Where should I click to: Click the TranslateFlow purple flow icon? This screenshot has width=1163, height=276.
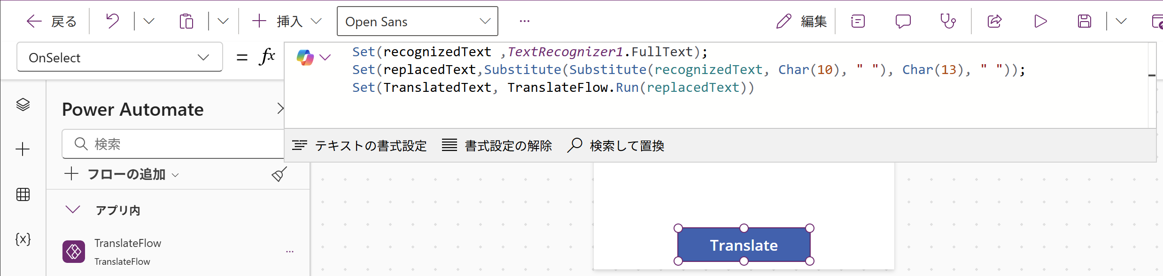click(74, 252)
